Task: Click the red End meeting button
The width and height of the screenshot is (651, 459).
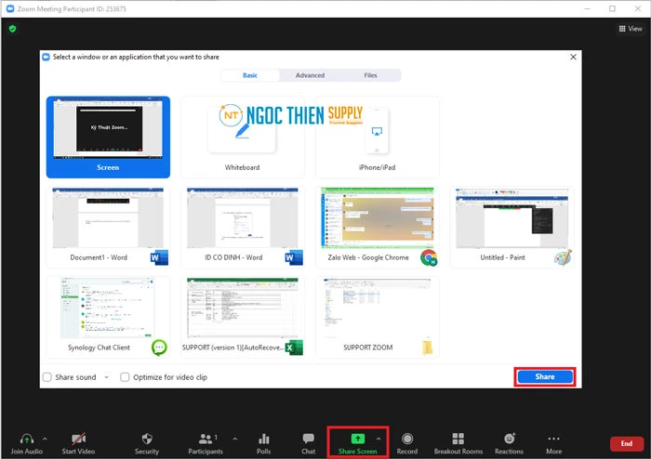Action: tap(627, 443)
